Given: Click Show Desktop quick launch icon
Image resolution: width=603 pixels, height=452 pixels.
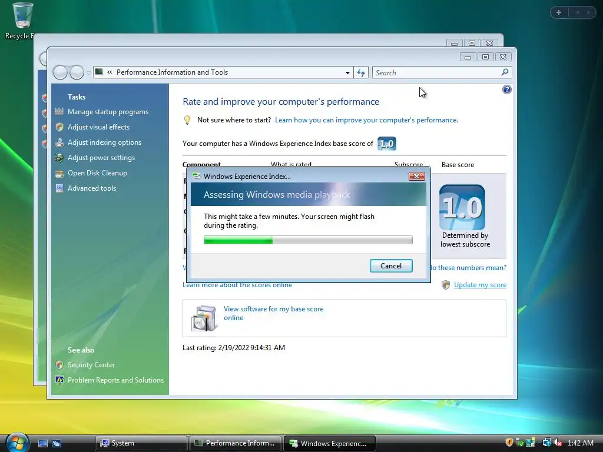Looking at the screenshot, I should (x=42, y=443).
